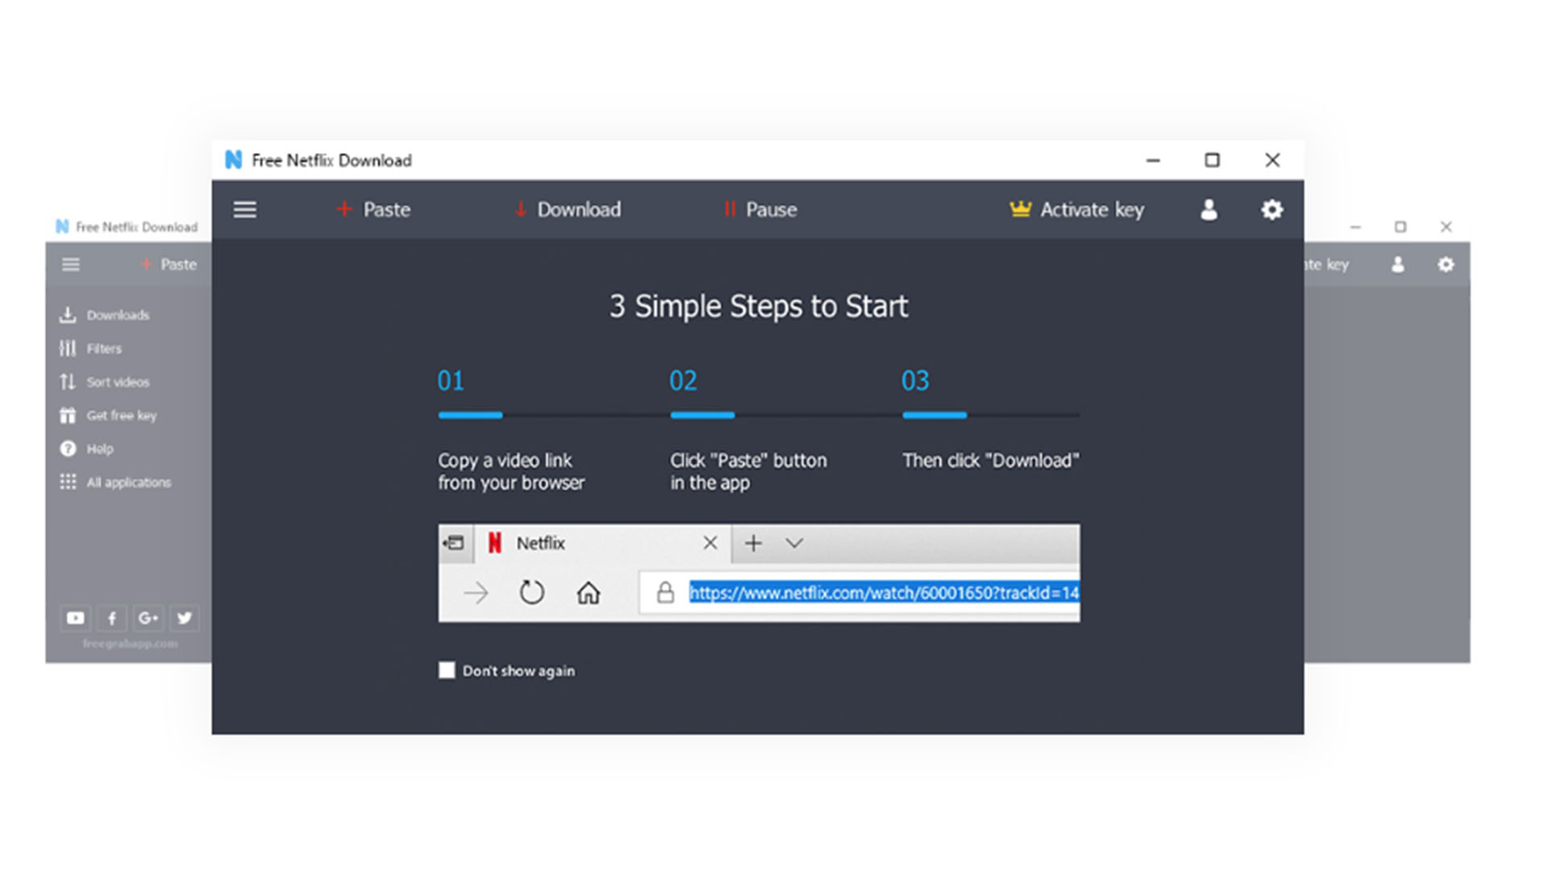Click the Facebook social media icon
The image size is (1548, 870).
110,618
